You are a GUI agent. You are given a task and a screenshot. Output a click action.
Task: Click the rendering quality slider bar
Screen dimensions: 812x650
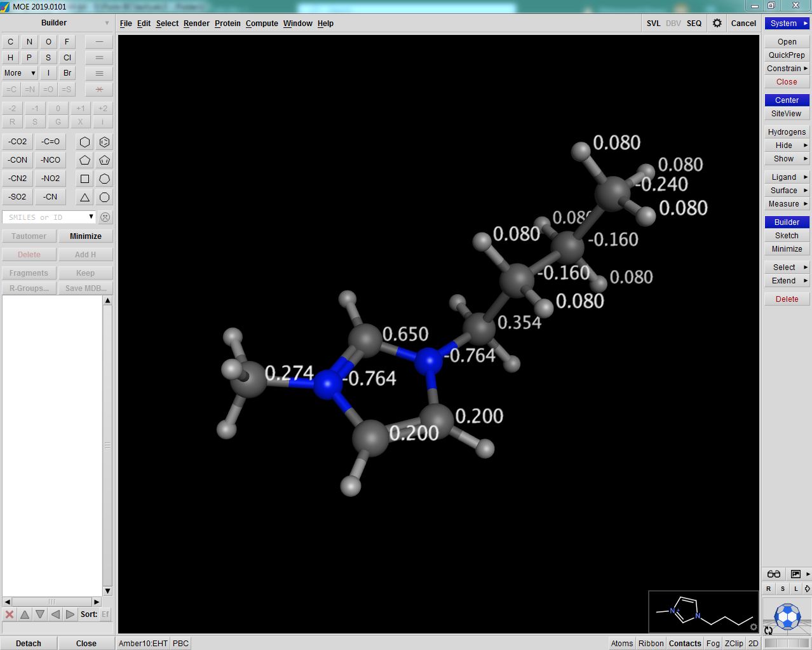787,643
